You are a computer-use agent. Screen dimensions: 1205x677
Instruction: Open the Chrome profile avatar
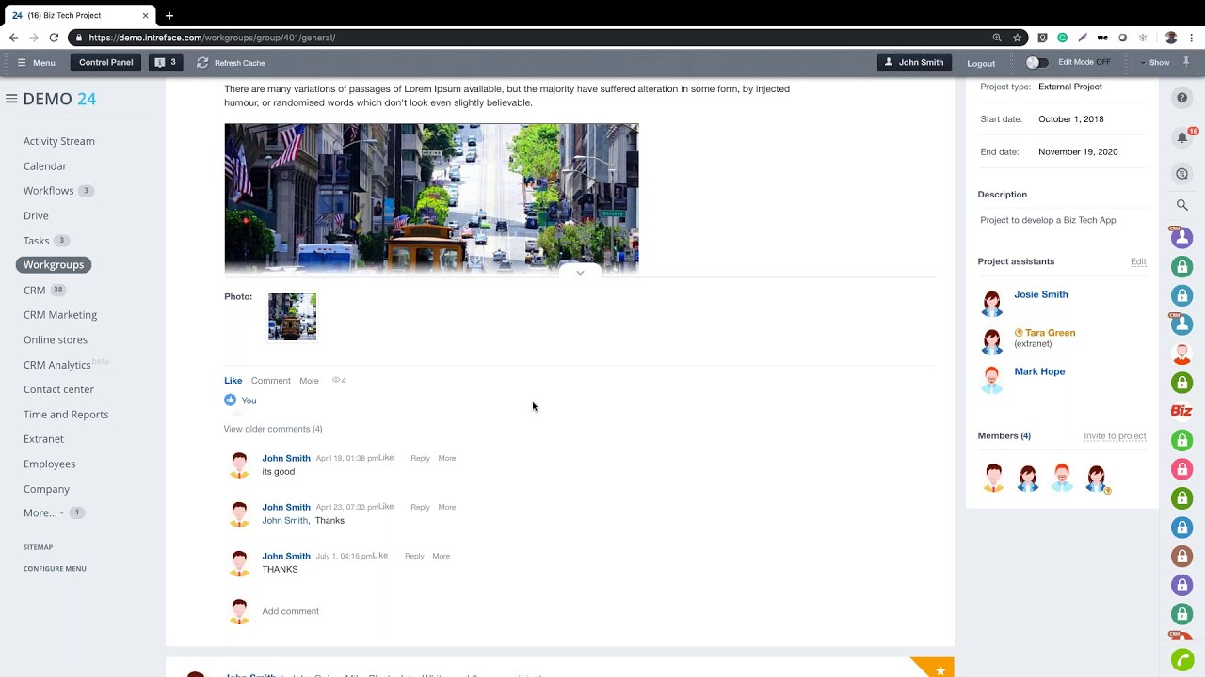pyautogui.click(x=1171, y=38)
